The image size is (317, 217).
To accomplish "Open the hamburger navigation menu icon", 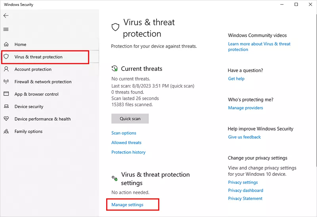I will 6,29.
